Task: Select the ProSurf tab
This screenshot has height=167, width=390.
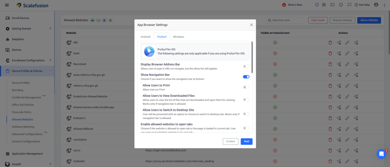Action: click(161, 37)
